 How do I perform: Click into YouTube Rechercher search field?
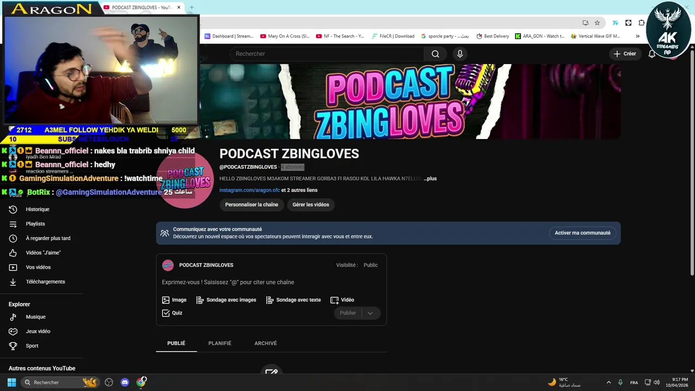(x=327, y=54)
